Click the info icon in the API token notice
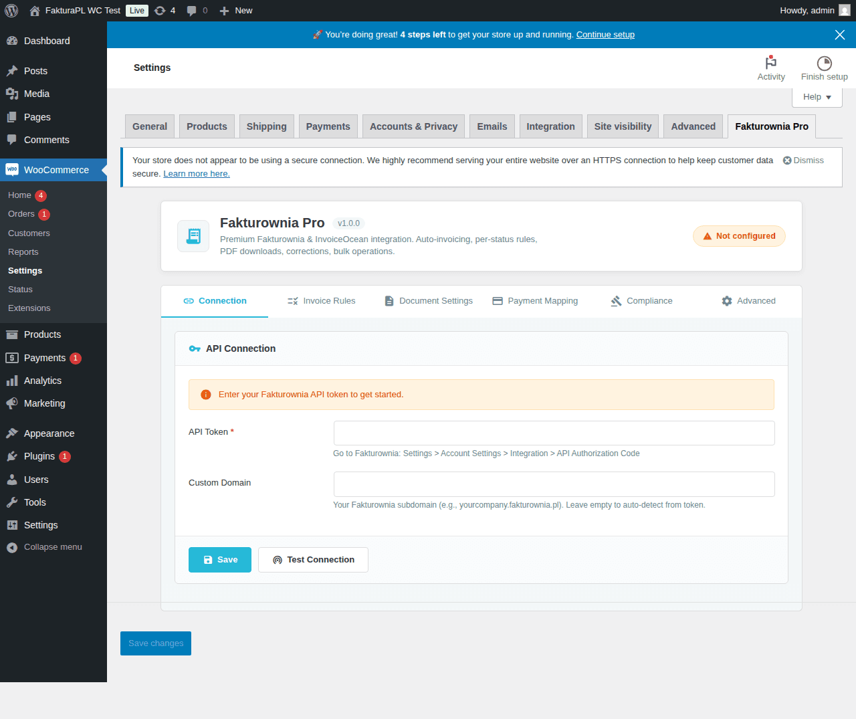 coord(205,395)
